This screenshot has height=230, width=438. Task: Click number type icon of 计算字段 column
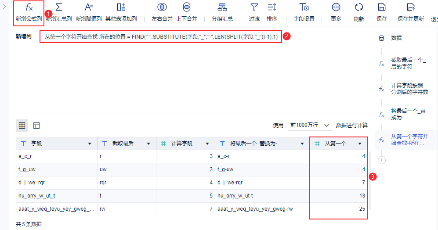[x=163, y=144]
